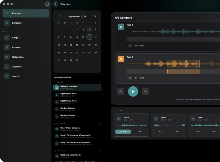Image resolution: width=220 pixels, height=162 pixels.
Task: Toggle loop for Take 1 in slot A
Action: tap(130, 46)
